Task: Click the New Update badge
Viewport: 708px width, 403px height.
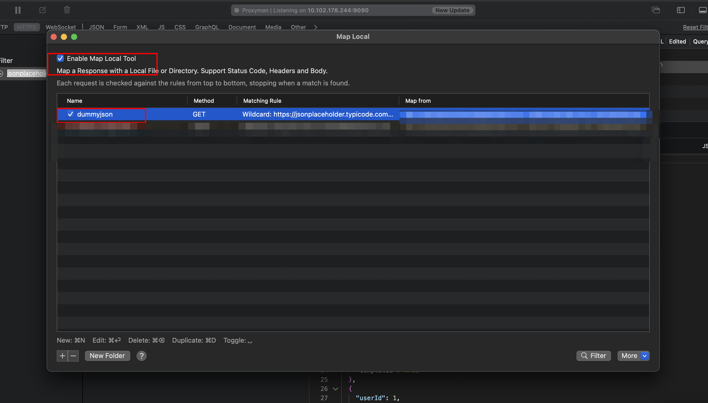Action: tap(452, 10)
